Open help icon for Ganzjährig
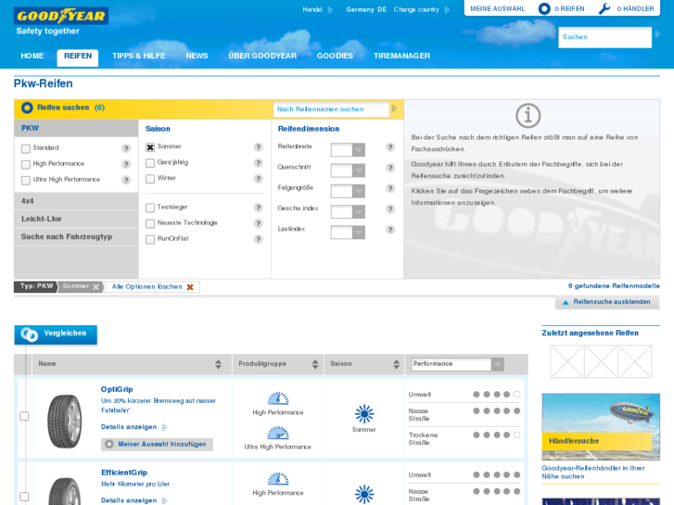This screenshot has width=674, height=505. [x=258, y=163]
